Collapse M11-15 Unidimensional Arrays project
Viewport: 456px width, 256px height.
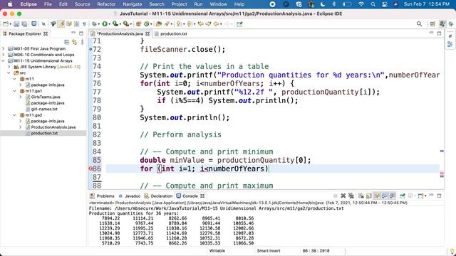coord(4,60)
